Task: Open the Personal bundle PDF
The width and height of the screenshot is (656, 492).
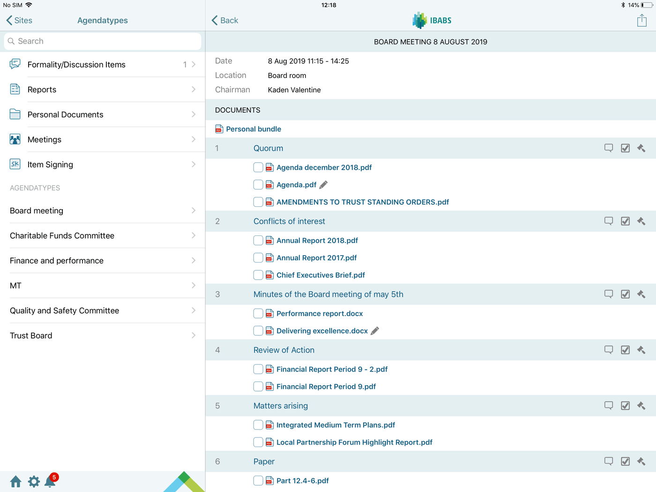Action: point(253,129)
